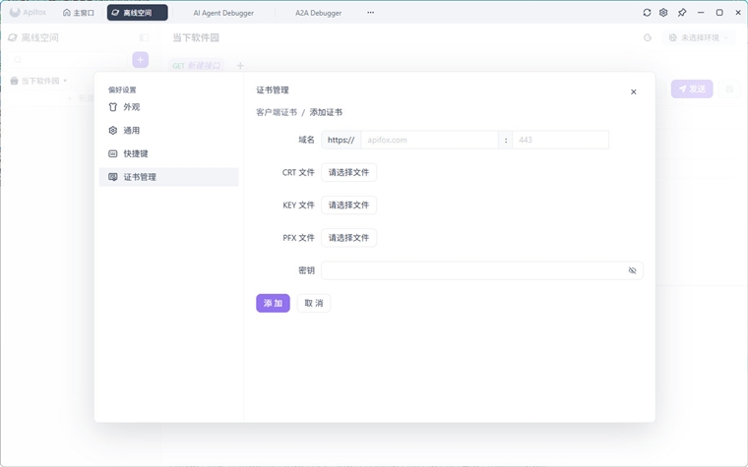
Task: Click the GET 新建接口 tab
Action: [196, 66]
